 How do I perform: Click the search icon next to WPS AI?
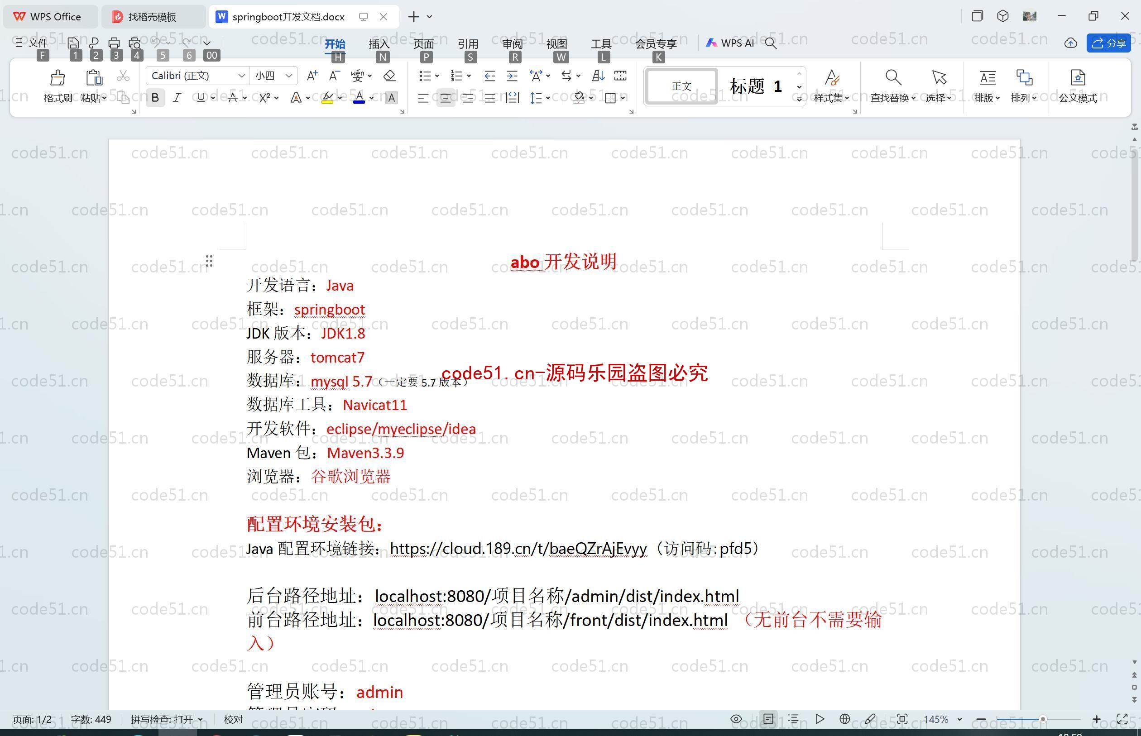coord(770,43)
